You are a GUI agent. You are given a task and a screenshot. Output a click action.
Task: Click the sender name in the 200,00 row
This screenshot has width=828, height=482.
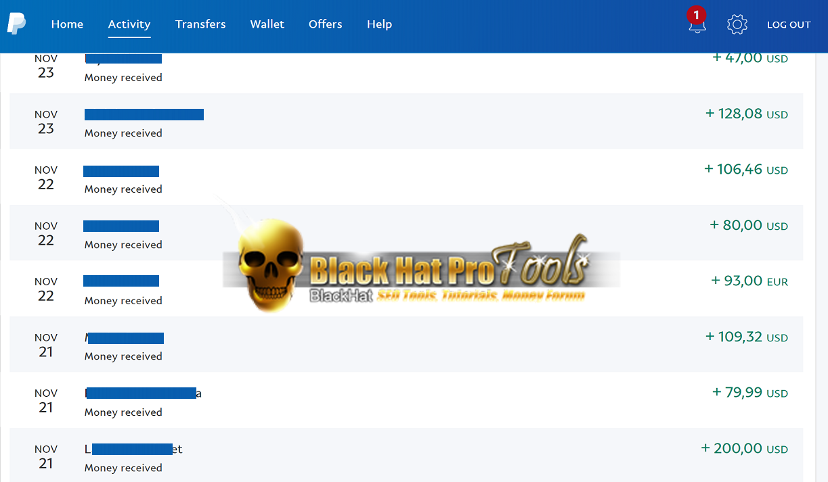click(133, 449)
